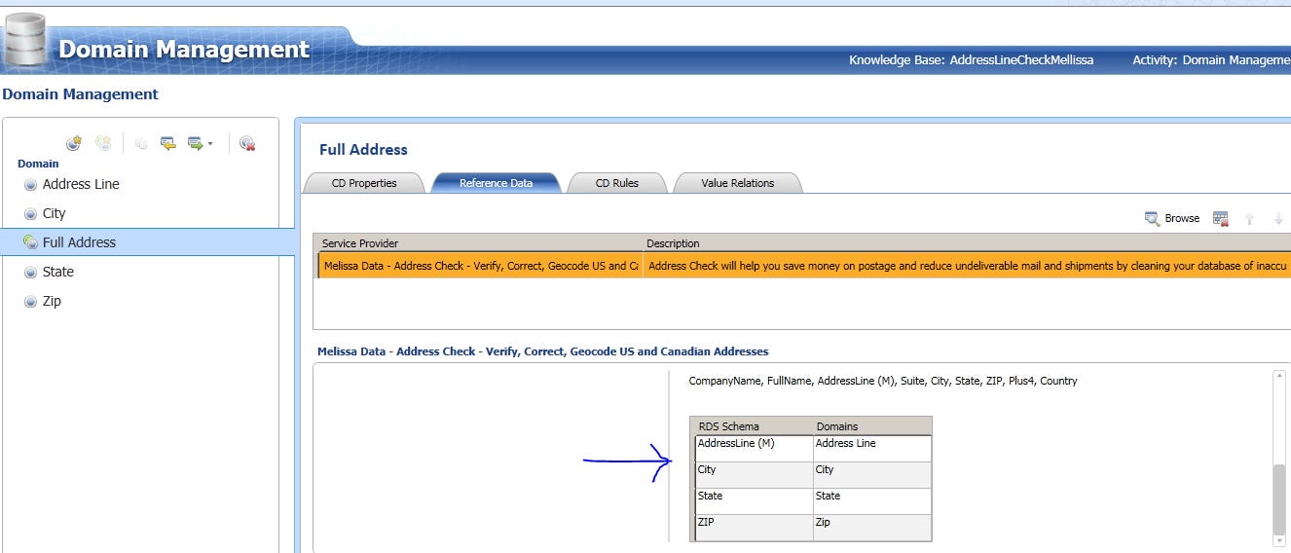
Task: Click the Domains column header
Action: (872, 426)
